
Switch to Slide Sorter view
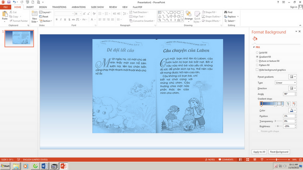248,160
